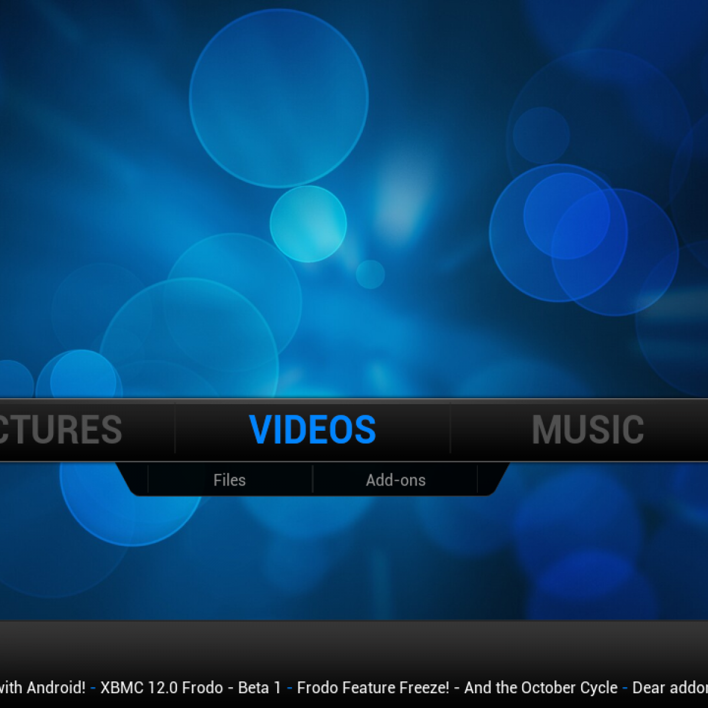Open the Files submenu under Videos

(230, 480)
